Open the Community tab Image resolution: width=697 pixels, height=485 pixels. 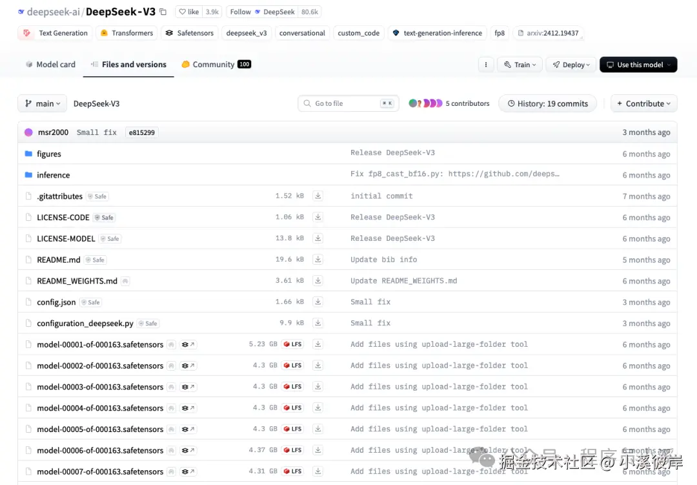[216, 65]
